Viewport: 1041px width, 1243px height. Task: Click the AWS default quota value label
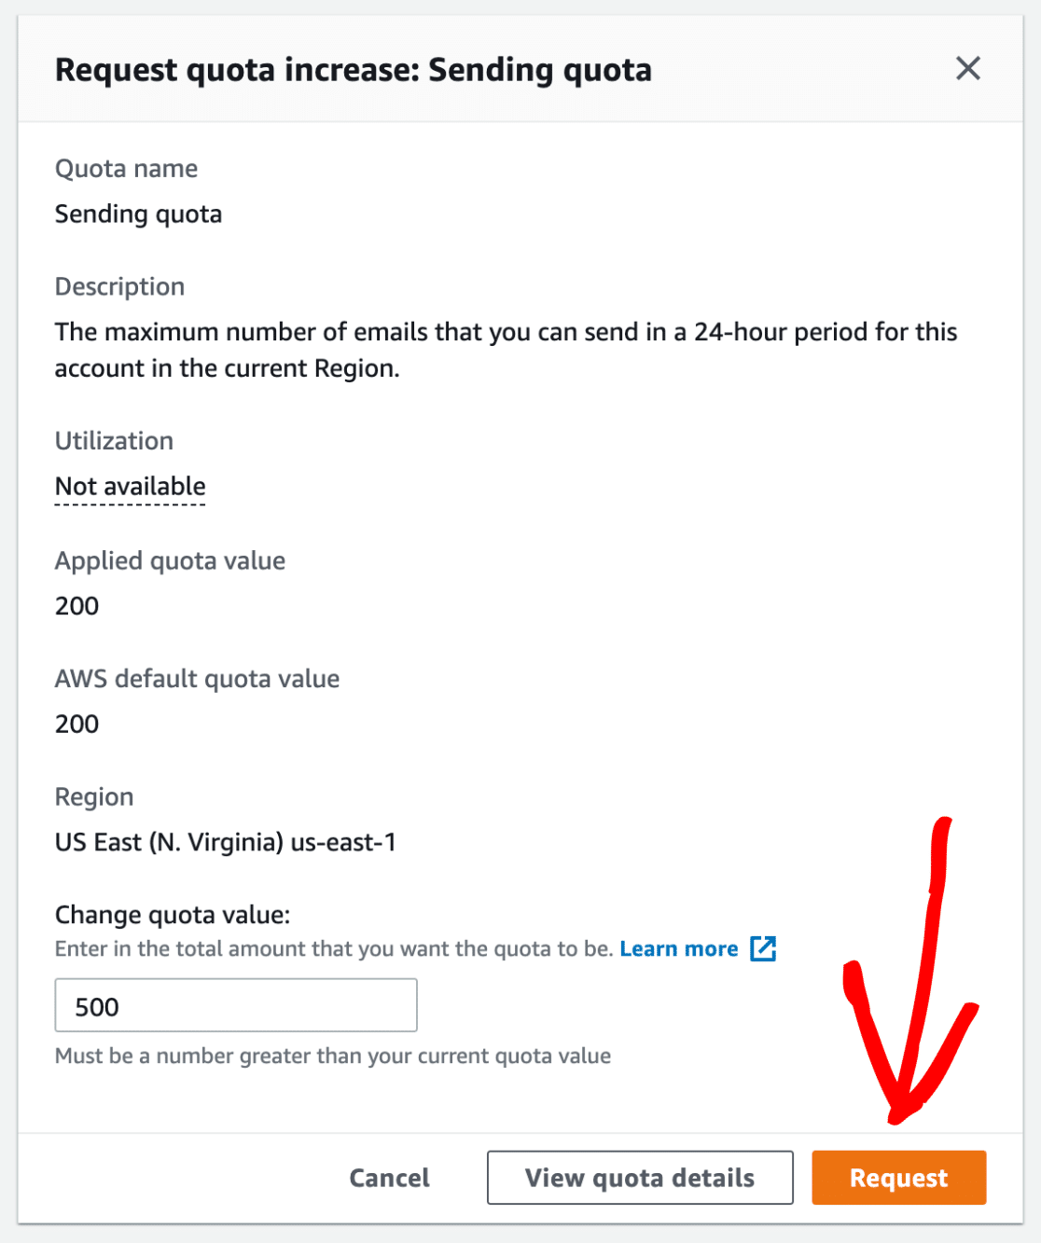tap(197, 679)
